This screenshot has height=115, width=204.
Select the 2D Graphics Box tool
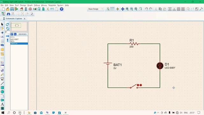pyautogui.click(x=2, y=88)
